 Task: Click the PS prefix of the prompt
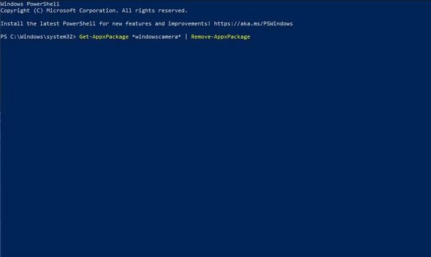pyautogui.click(x=4, y=37)
